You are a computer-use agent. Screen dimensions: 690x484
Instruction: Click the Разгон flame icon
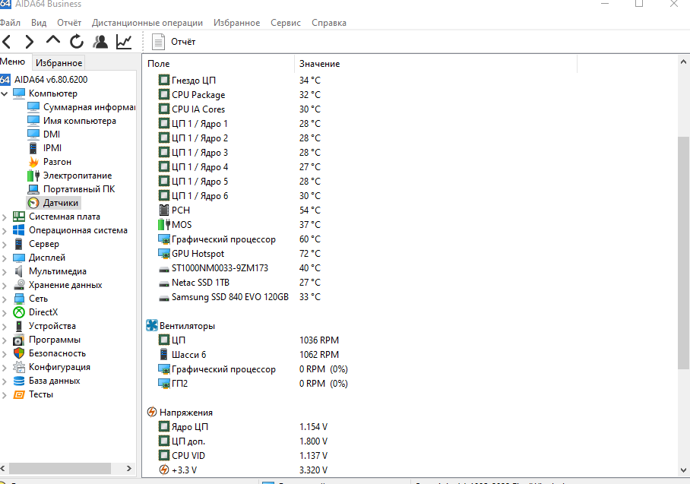coord(33,162)
